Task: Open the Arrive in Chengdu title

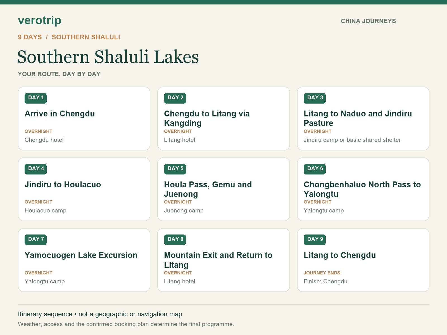Action: [x=60, y=114]
